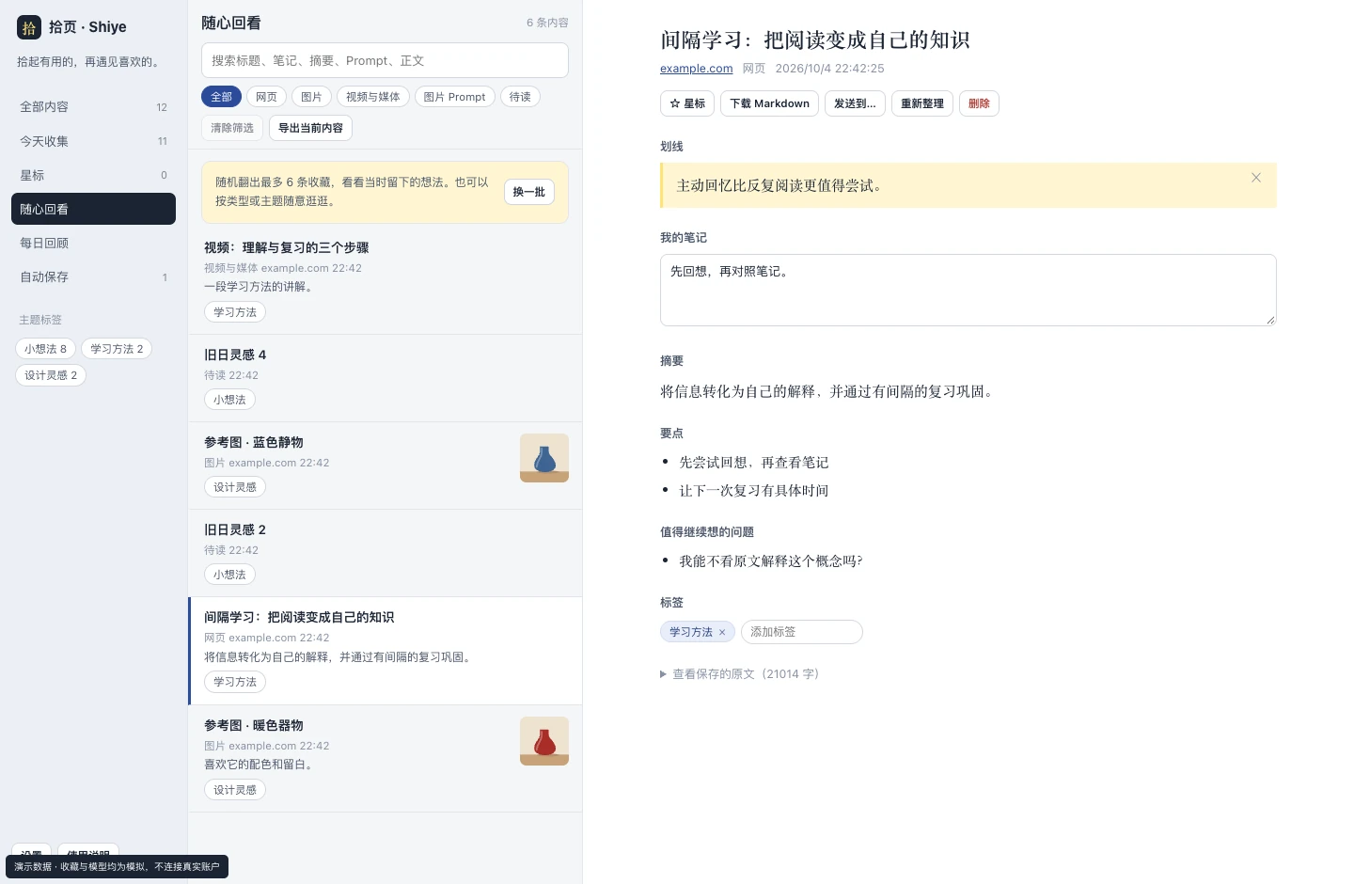Click the highlighted quote 主动回忆比反复阅读更值得尝试

779,186
